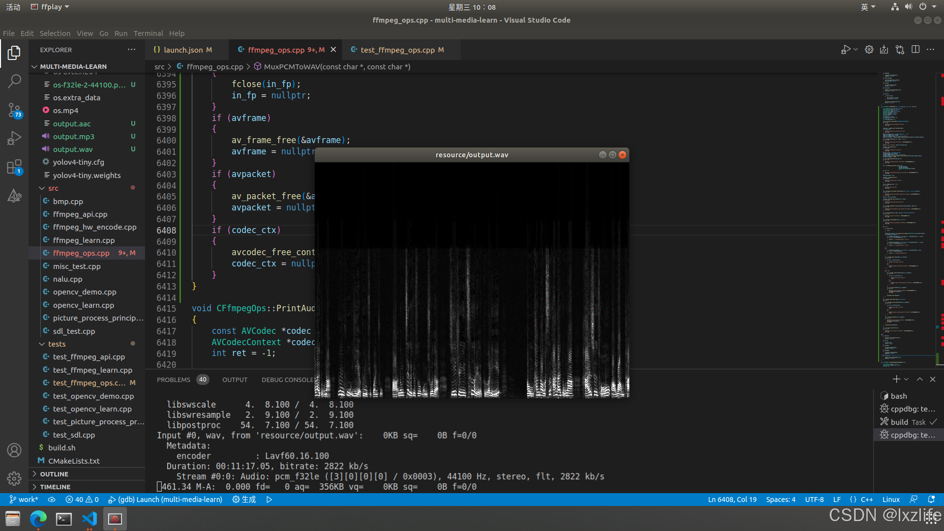Open the Manage gear icon in the activity bar
The image size is (944, 531).
tap(14, 478)
